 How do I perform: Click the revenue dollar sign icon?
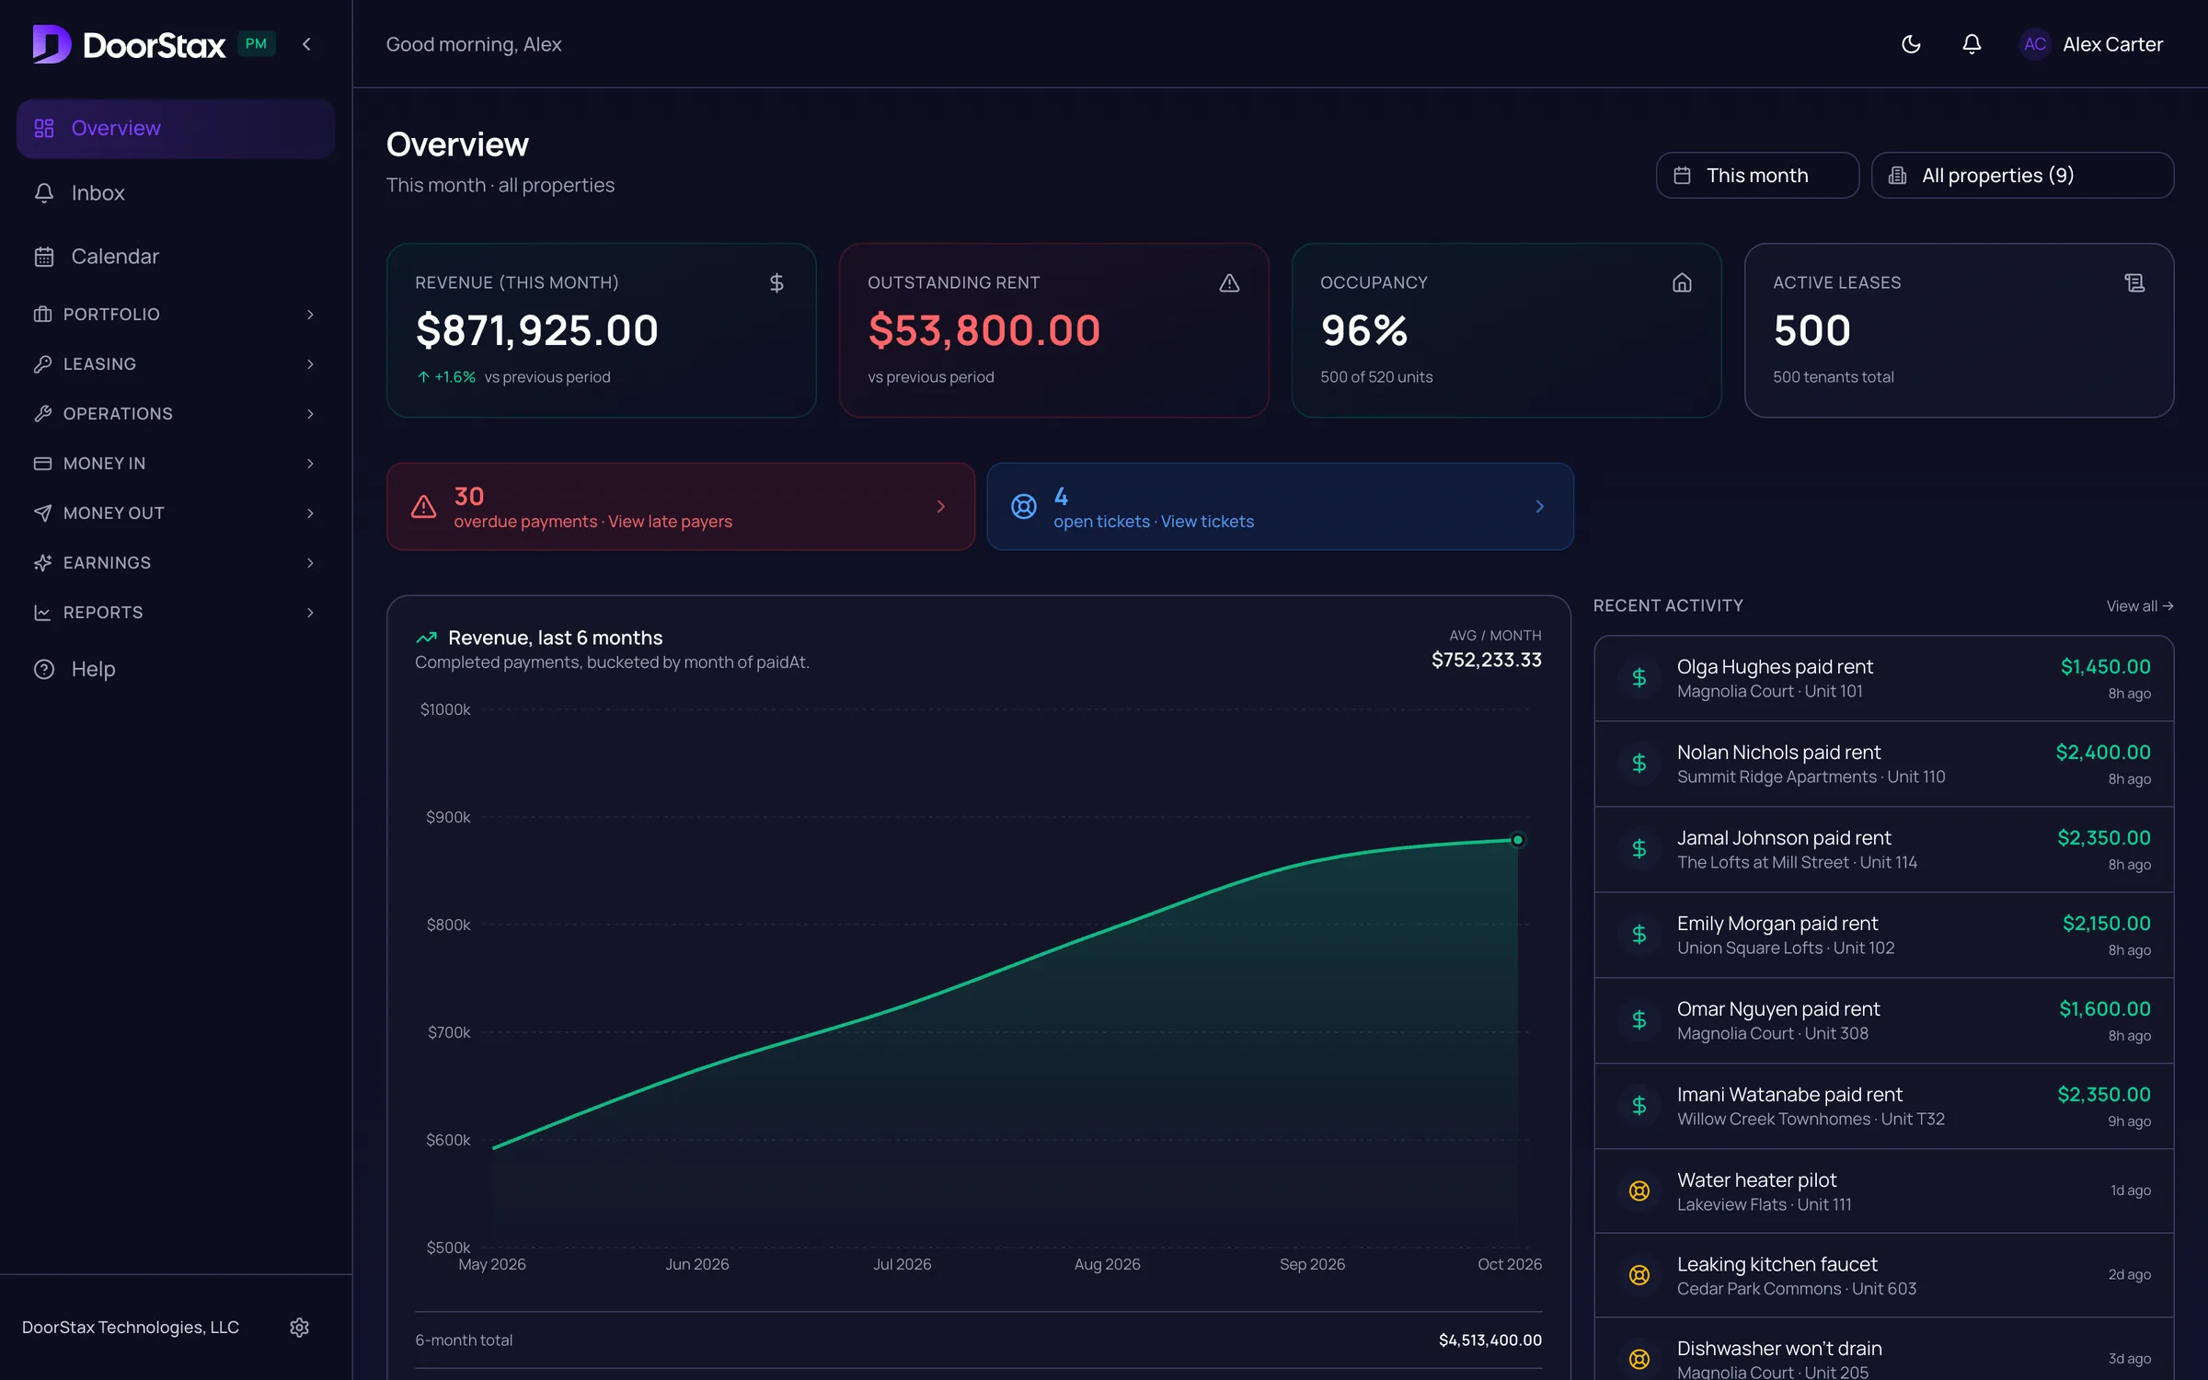(776, 282)
